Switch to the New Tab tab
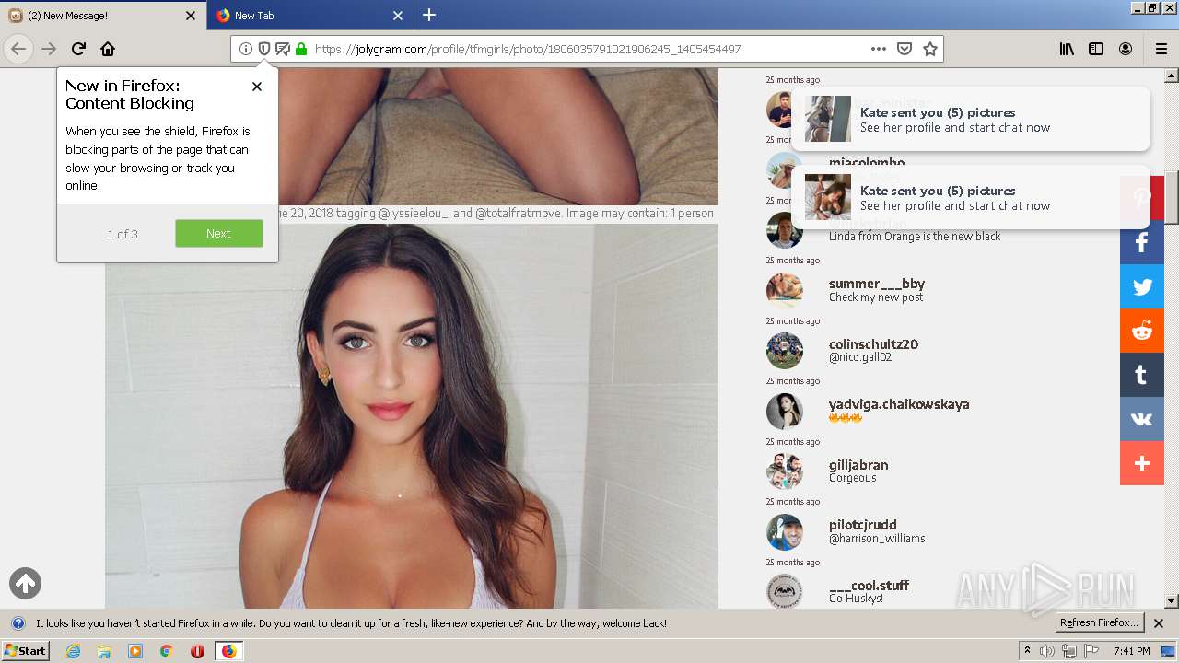Viewport: 1179px width, 663px height. [x=310, y=16]
